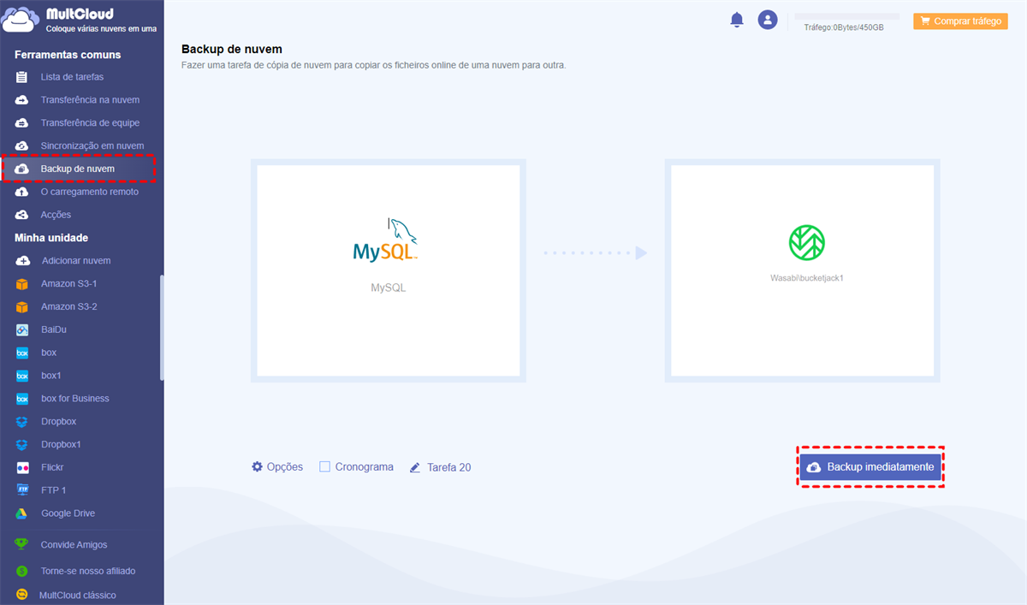Open Transferência na nuvem
The image size is (1027, 605).
90,100
